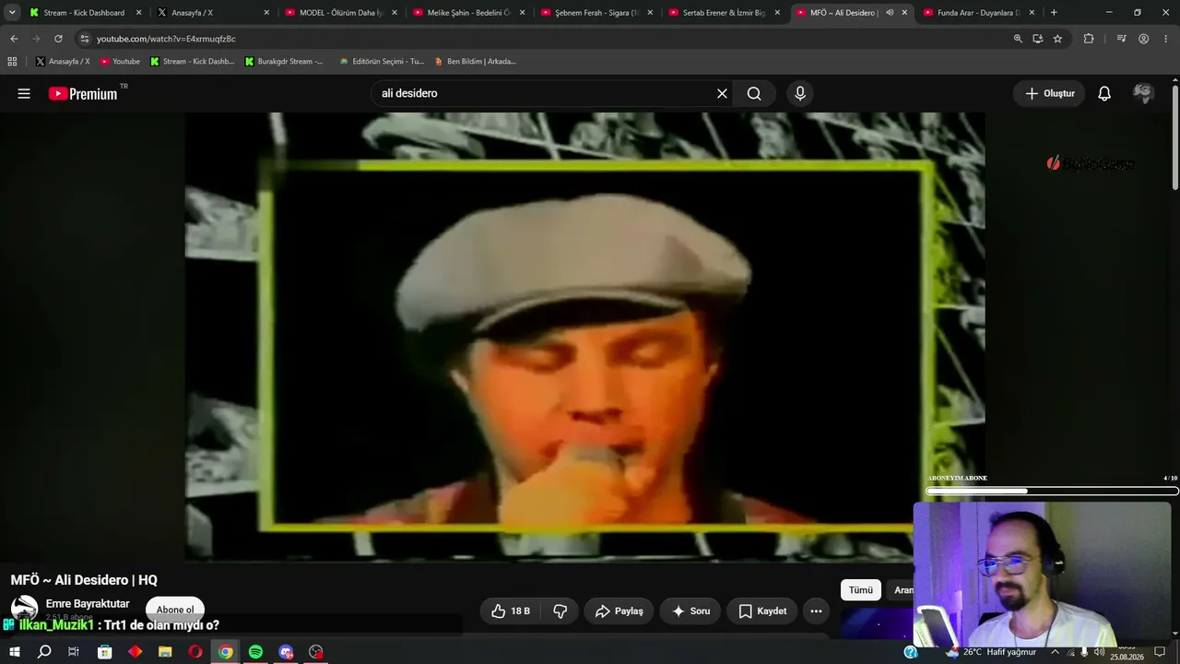Go to YouTube Premium home logo
Image resolution: width=1180 pixels, height=664 pixels.
[83, 93]
